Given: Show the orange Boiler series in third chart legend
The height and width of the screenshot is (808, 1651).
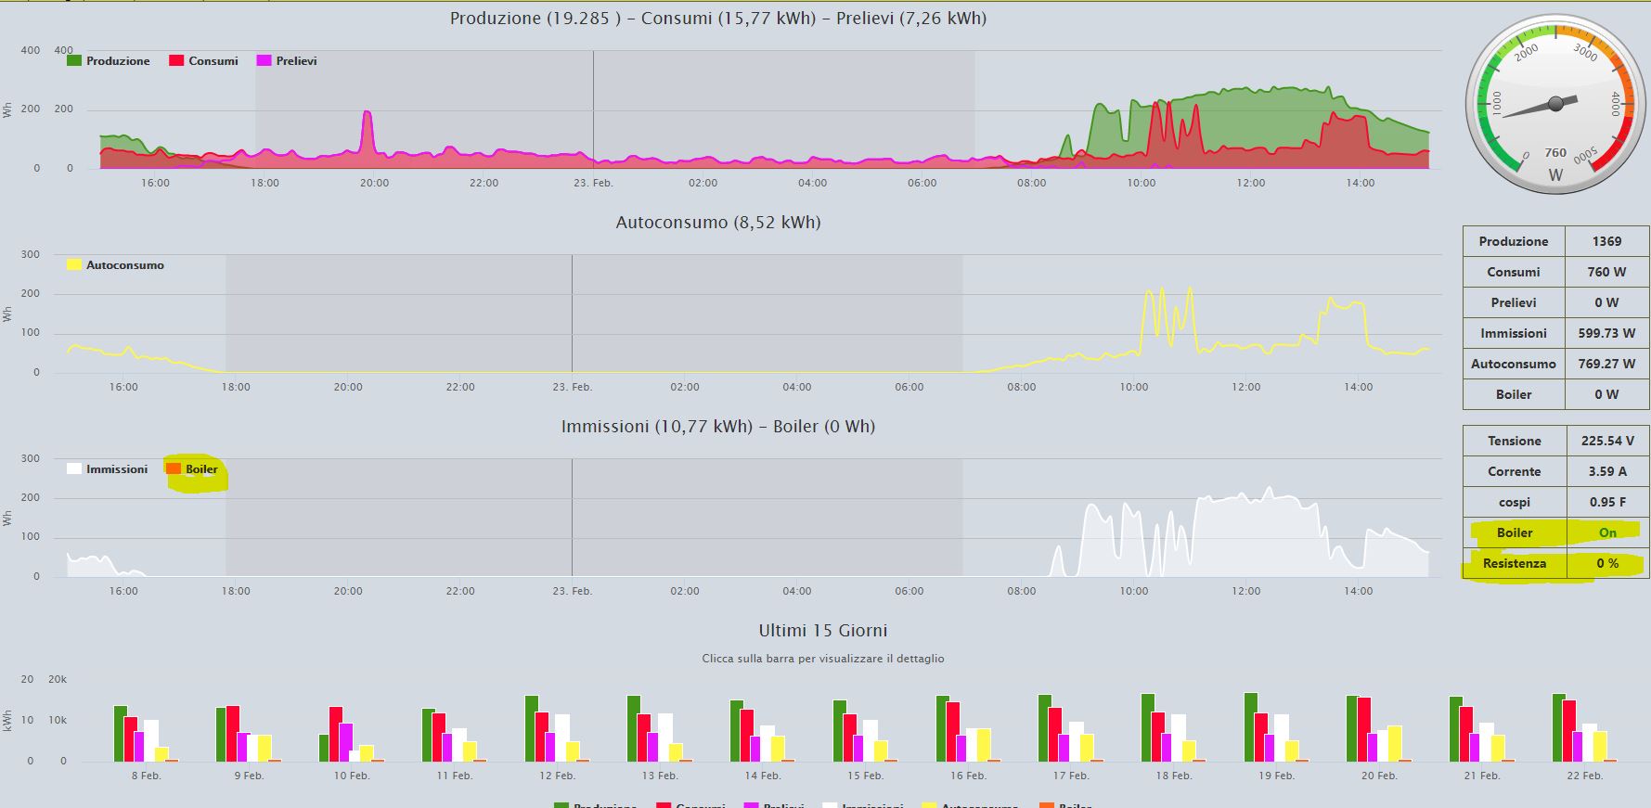Looking at the screenshot, I should click(x=192, y=468).
